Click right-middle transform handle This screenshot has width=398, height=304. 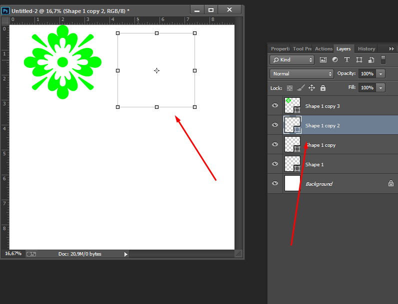pyautogui.click(x=194, y=71)
